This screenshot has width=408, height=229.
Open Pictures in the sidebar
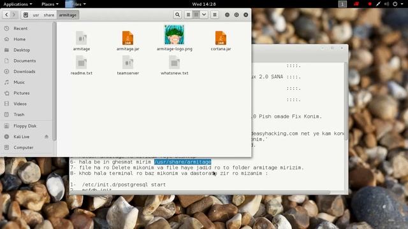point(27,93)
